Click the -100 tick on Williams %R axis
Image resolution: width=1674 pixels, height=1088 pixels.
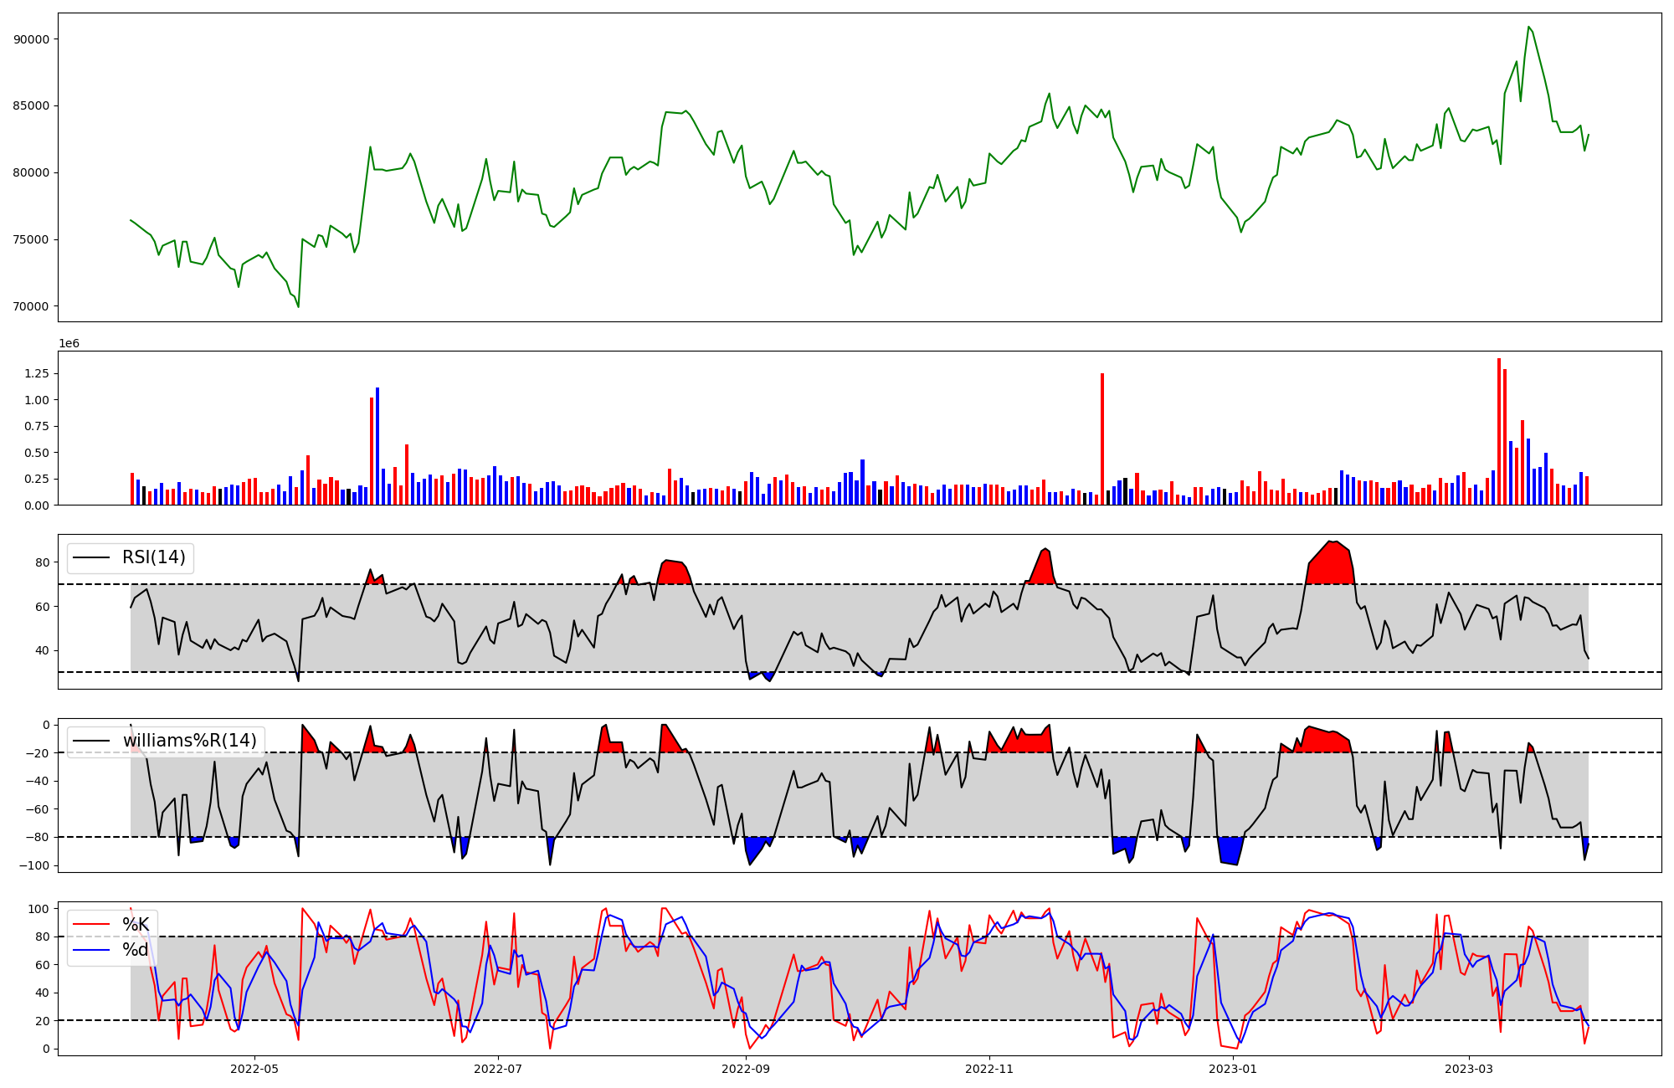pos(33,865)
